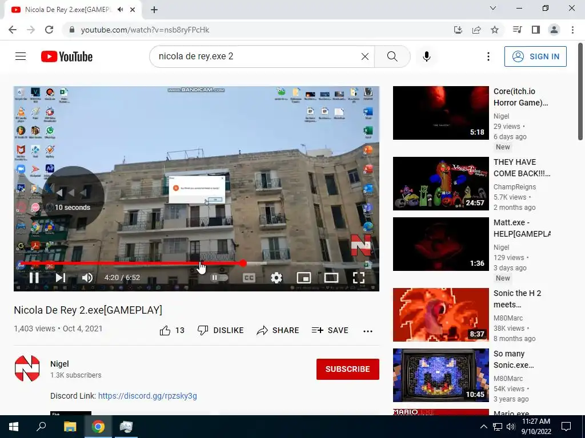
Task: Go to the YouTube home logo
Action: [67, 56]
